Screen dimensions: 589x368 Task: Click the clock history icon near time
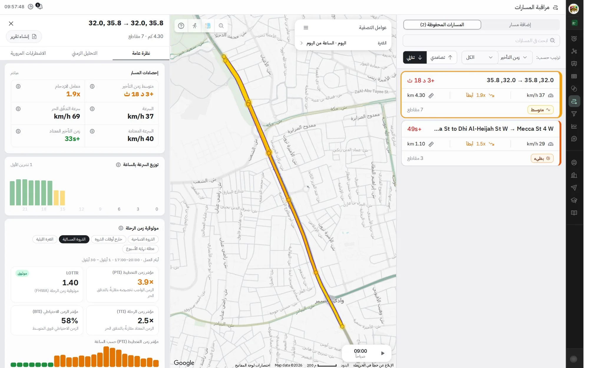tap(30, 6)
